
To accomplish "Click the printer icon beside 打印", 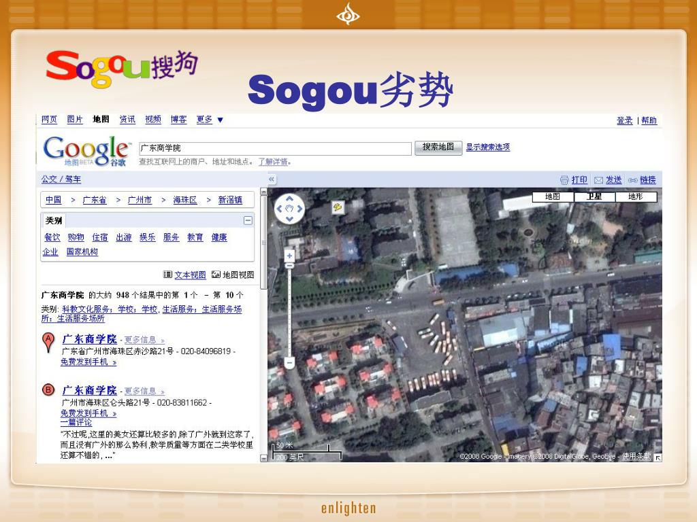I will [x=564, y=179].
